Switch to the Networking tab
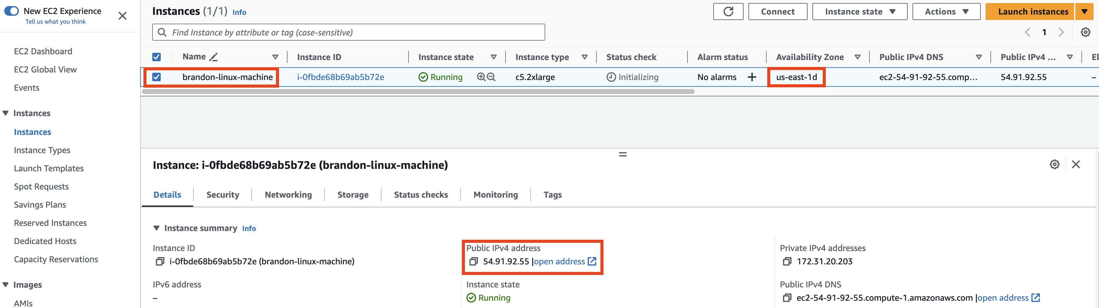This screenshot has height=308, width=1099. click(x=288, y=195)
